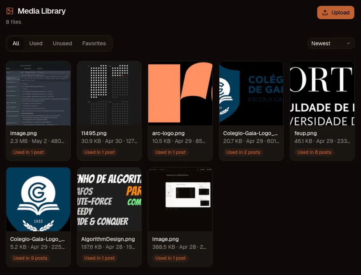The image size is (361, 275).
Task: Click the upload arrow icon
Action: [x=325, y=12]
